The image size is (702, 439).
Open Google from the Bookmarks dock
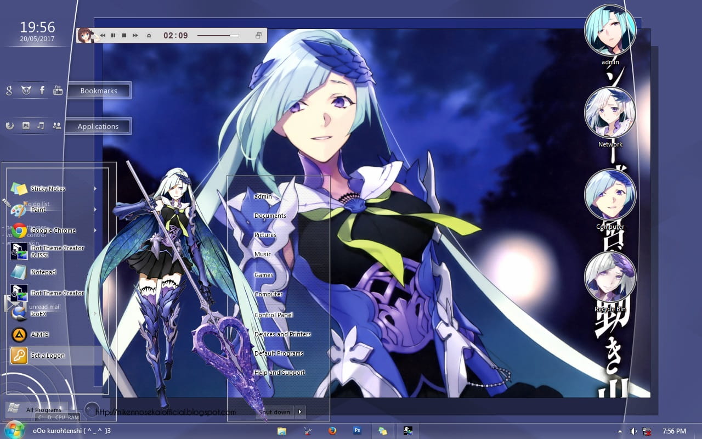[8, 90]
